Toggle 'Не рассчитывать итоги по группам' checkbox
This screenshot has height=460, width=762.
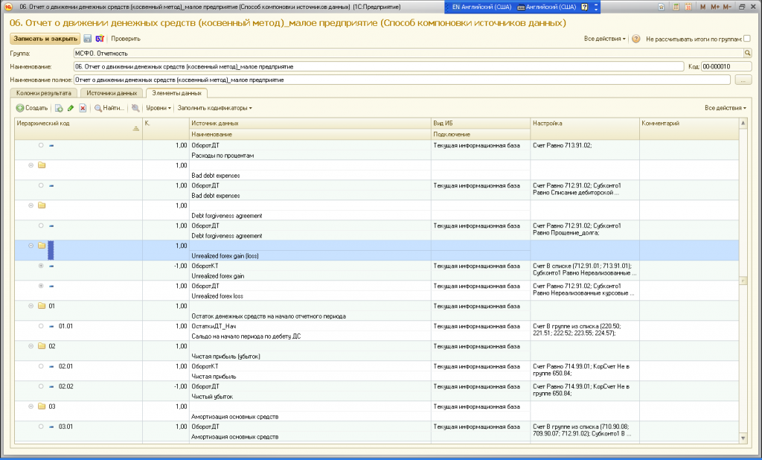click(747, 39)
